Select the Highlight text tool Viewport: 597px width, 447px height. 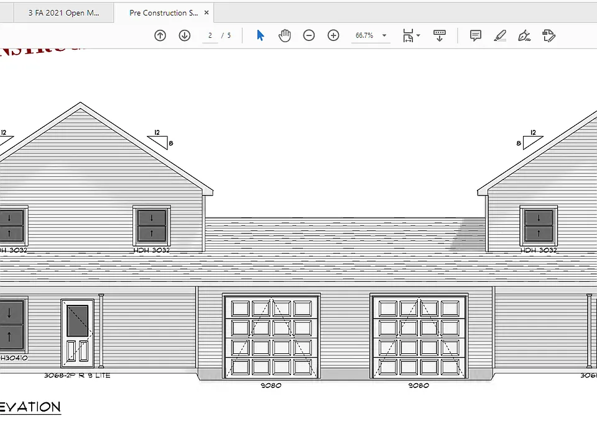pyautogui.click(x=500, y=35)
